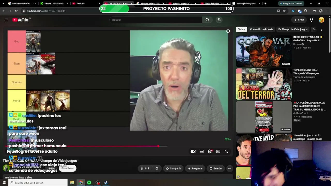Click the Guardar button
Viewport: 331px width, 186px height.
216,168
